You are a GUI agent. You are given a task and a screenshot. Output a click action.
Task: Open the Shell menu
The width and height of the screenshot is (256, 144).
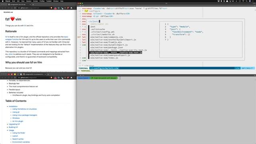pos(13,1)
